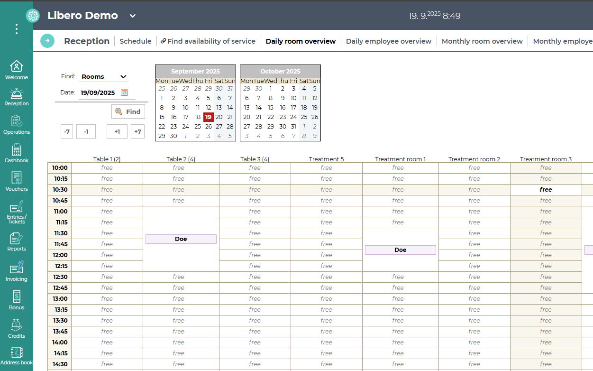Expand the Libero Demo dropdown chevron

(133, 16)
